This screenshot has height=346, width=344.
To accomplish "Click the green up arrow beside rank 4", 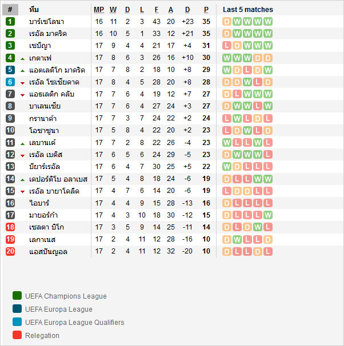I will 22,59.
